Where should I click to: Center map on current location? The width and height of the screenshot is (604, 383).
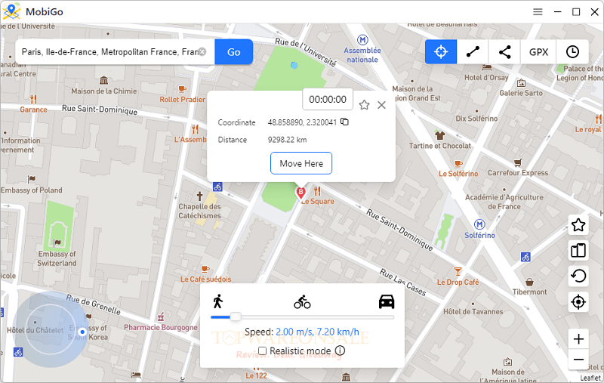click(578, 302)
